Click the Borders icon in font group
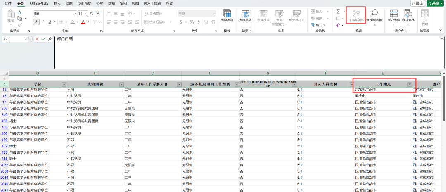Viewport: 446px width, 192px height. pyautogui.click(x=61, y=22)
